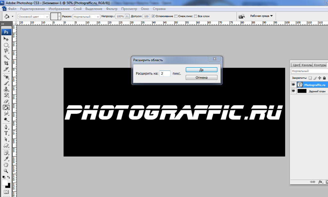This screenshot has width=328, height=197.
Task: Select the Zoom tool
Action: 6,171
